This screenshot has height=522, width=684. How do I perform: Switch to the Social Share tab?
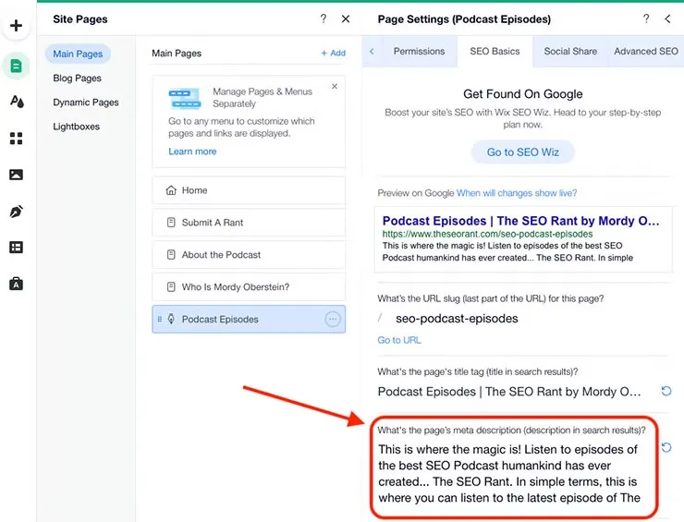click(570, 52)
